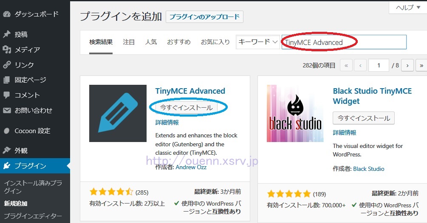Click the pushpin icon beside 投稿

7,34
